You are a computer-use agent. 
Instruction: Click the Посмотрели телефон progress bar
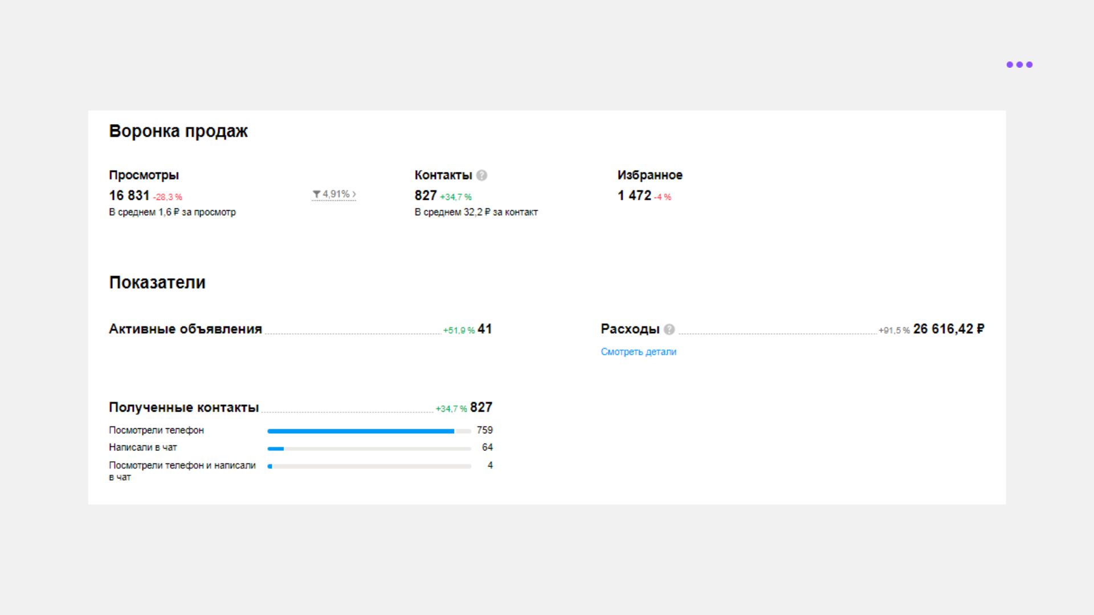coord(369,431)
